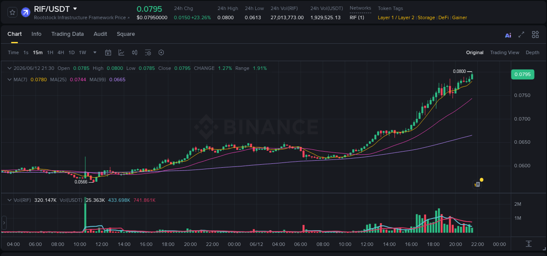547x256 pixels.
Task: Expand the chart to fullscreen
Action: [521, 35]
